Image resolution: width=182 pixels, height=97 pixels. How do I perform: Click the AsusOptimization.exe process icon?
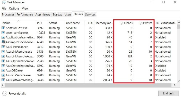3,61
